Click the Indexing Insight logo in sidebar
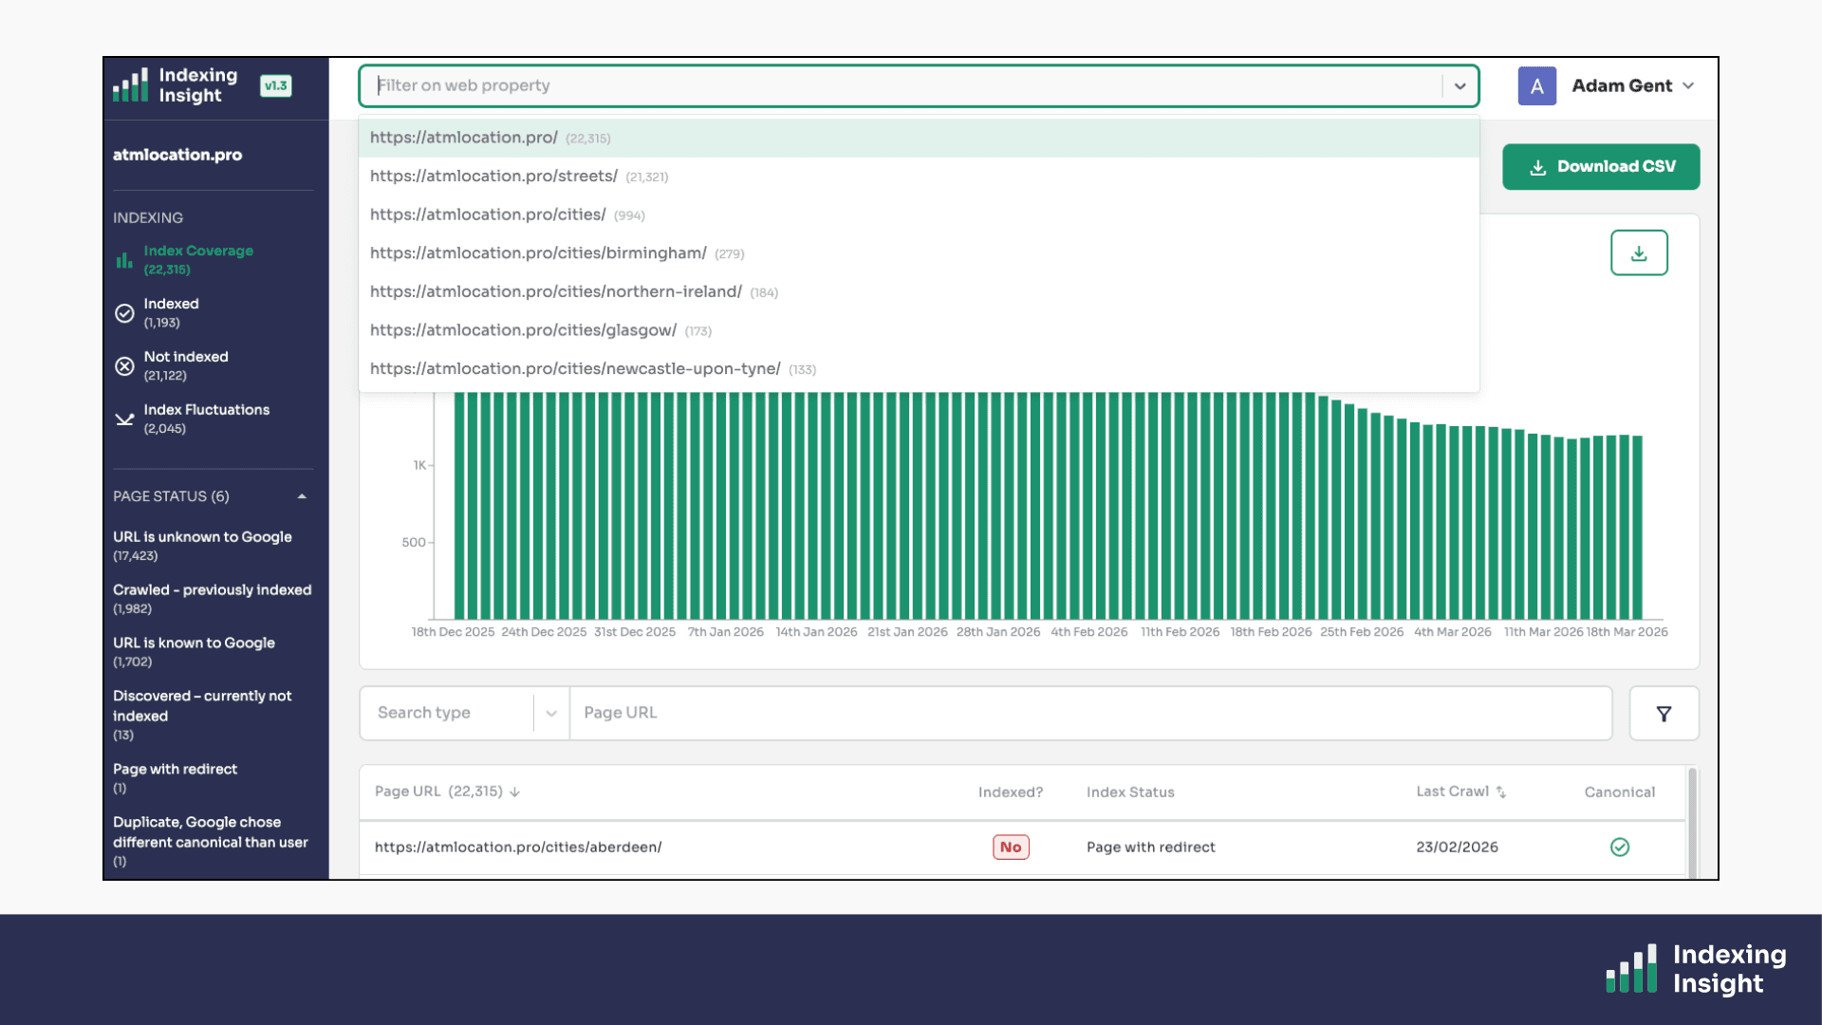The image size is (1822, 1025). (x=176, y=85)
